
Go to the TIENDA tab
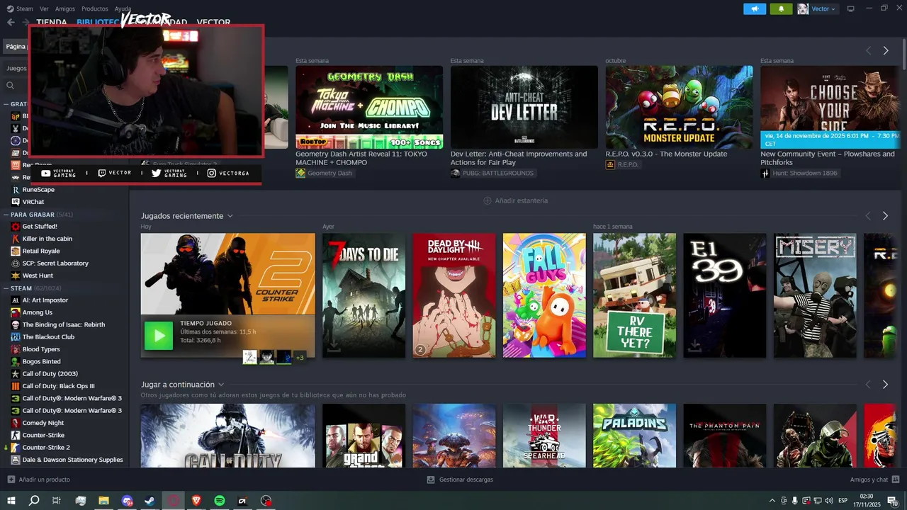pyautogui.click(x=52, y=22)
